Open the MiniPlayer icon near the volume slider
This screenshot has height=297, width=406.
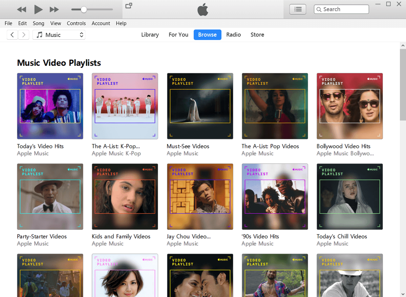[128, 6]
